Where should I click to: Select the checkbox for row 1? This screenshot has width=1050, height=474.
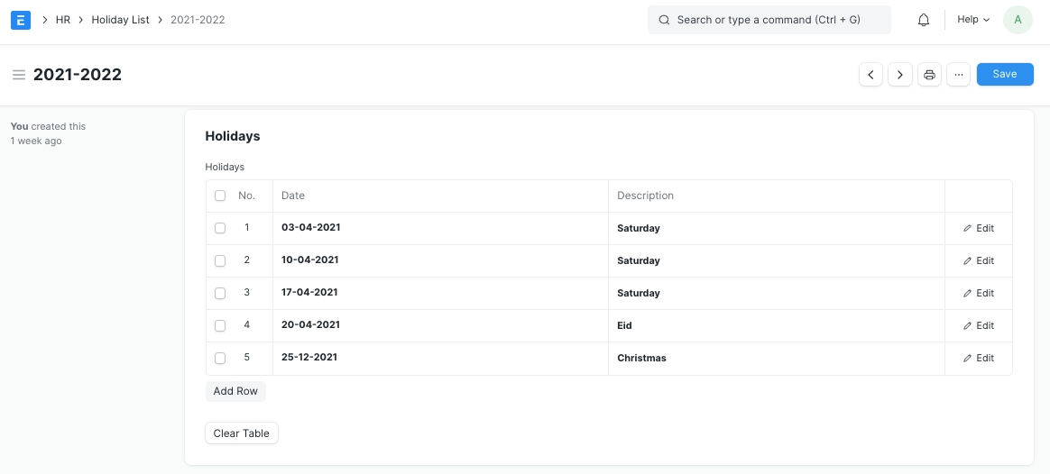point(220,228)
